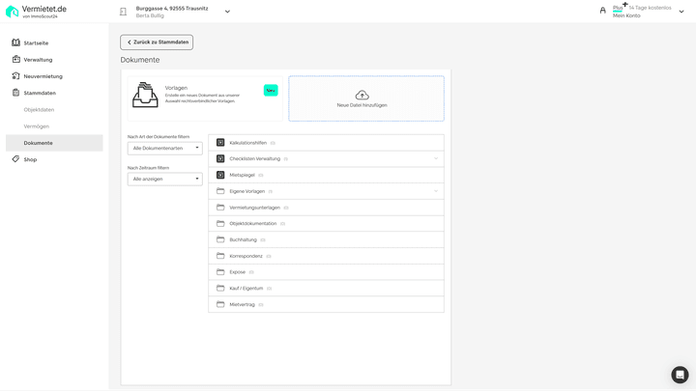Click the Mietvertrag folder icon
Viewport: 696px width, 391px height.
click(x=220, y=304)
